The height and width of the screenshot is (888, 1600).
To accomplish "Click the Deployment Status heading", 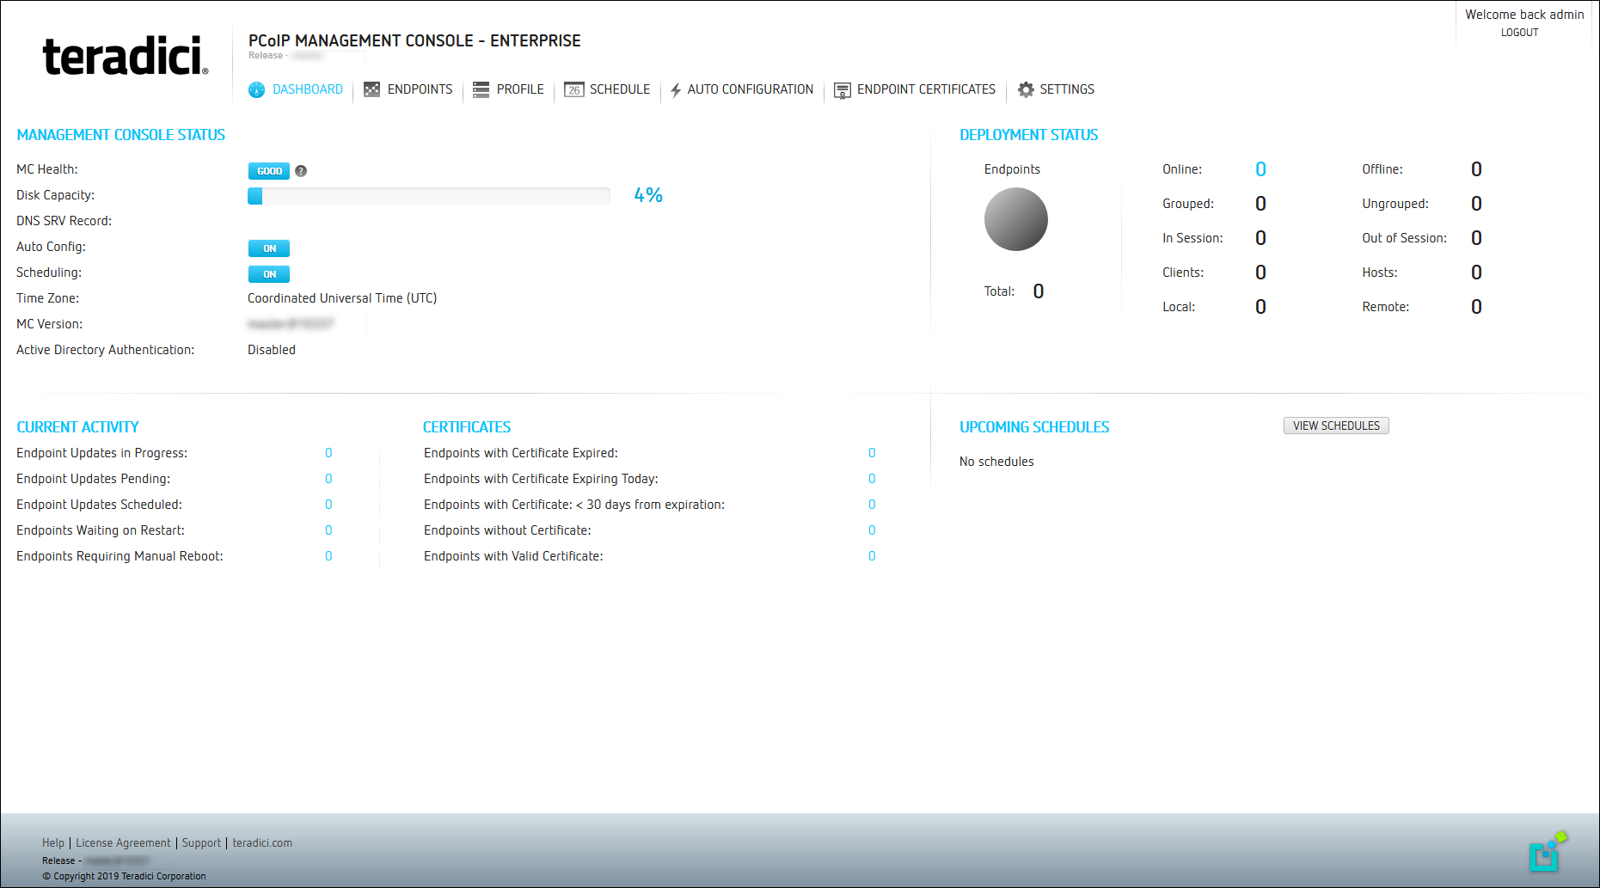I will pos(1028,135).
